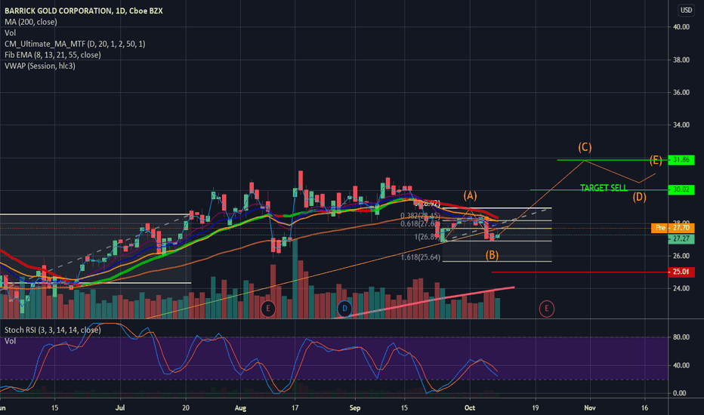Click the Vol label above the price chart

11,32
